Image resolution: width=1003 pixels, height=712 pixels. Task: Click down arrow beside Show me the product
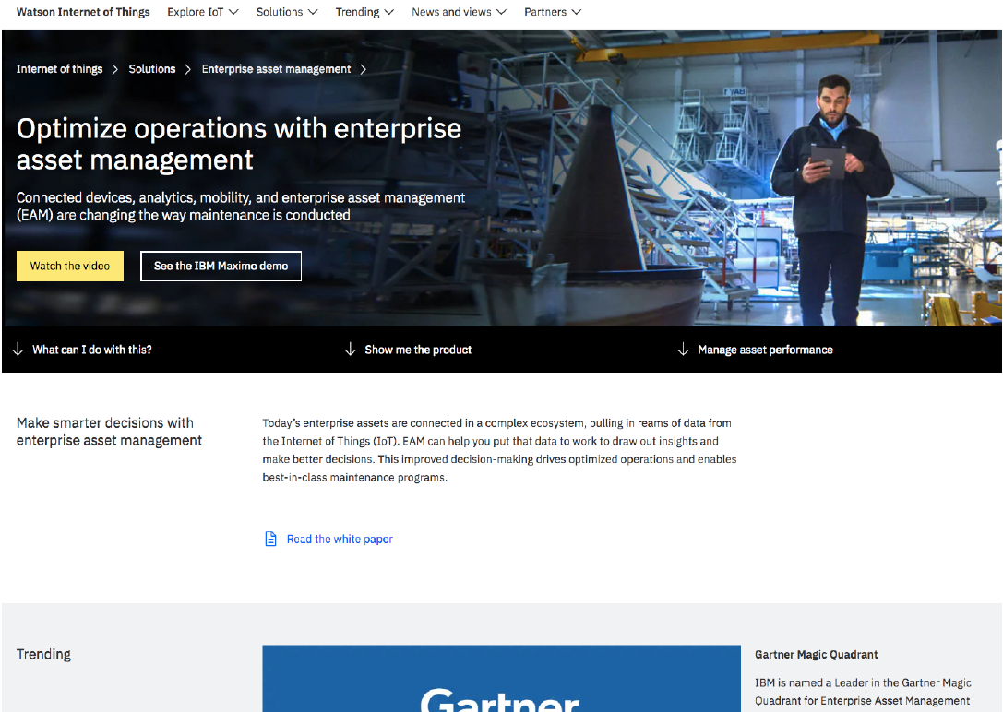click(x=350, y=349)
